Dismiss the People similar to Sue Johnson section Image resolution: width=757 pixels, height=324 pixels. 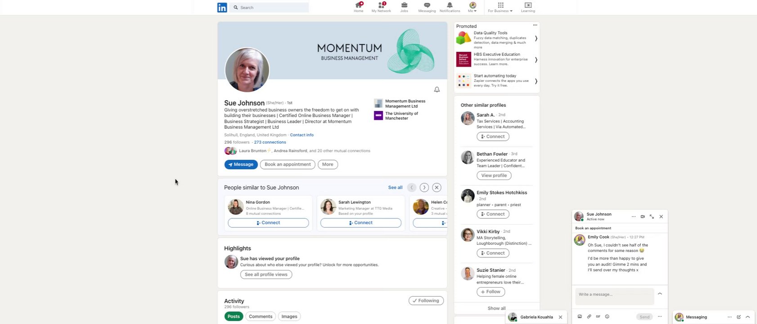(x=437, y=187)
